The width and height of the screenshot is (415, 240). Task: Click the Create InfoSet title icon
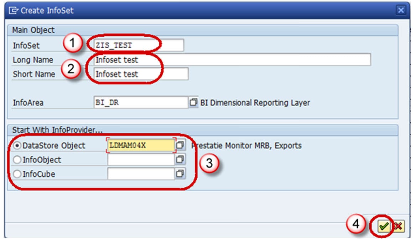click(x=13, y=10)
